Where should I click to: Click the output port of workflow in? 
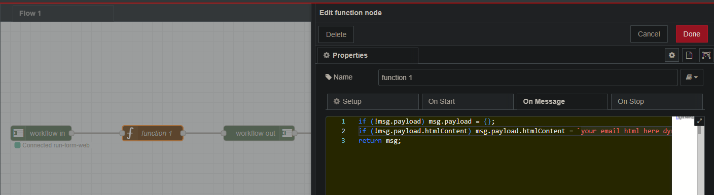click(x=72, y=133)
